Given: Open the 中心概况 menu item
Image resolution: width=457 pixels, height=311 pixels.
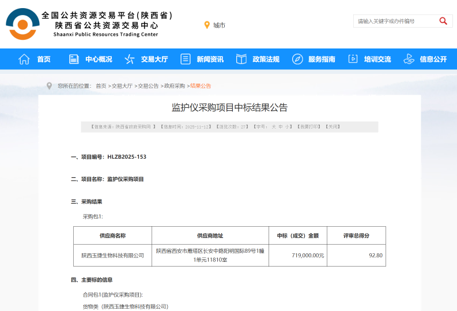Looking at the screenshot, I should (99, 59).
